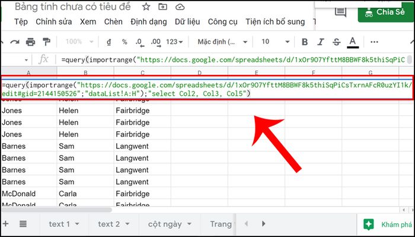The height and width of the screenshot is (237, 415).
Task: Open the Mặc định font dropdown
Action: (222, 42)
